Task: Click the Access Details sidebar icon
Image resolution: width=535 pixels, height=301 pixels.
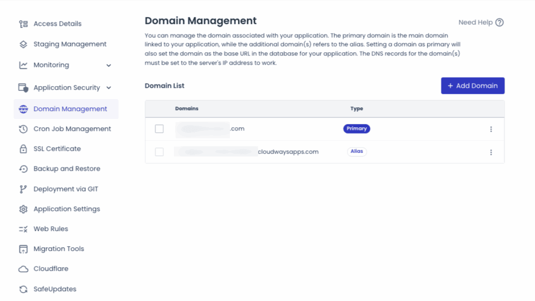Action: (23, 24)
